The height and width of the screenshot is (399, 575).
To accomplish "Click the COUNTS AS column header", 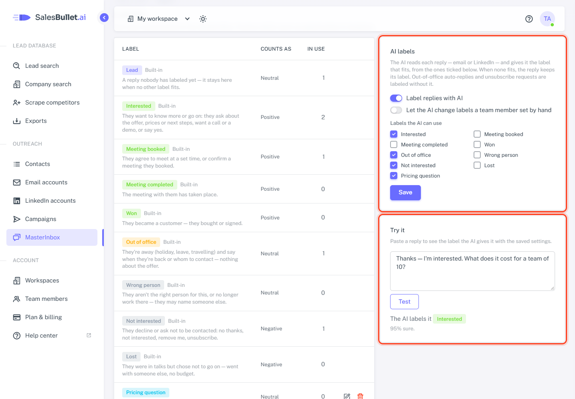I will click(276, 49).
